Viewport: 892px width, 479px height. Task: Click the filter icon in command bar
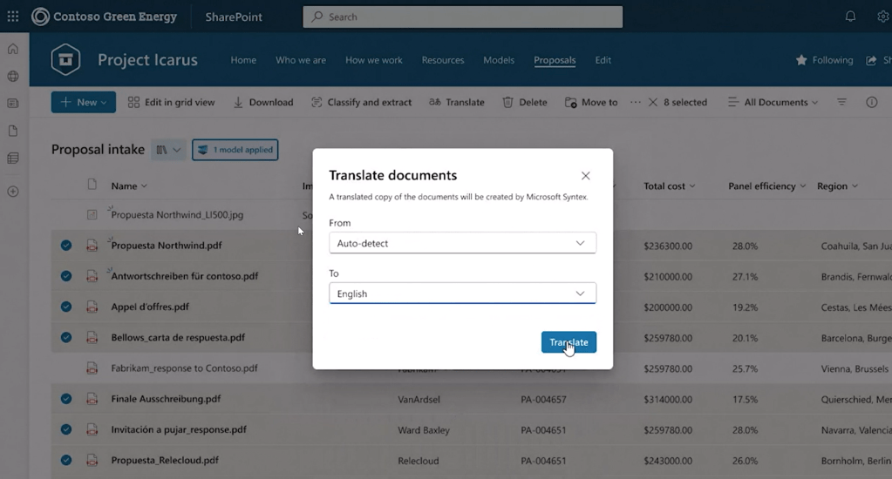pyautogui.click(x=841, y=102)
